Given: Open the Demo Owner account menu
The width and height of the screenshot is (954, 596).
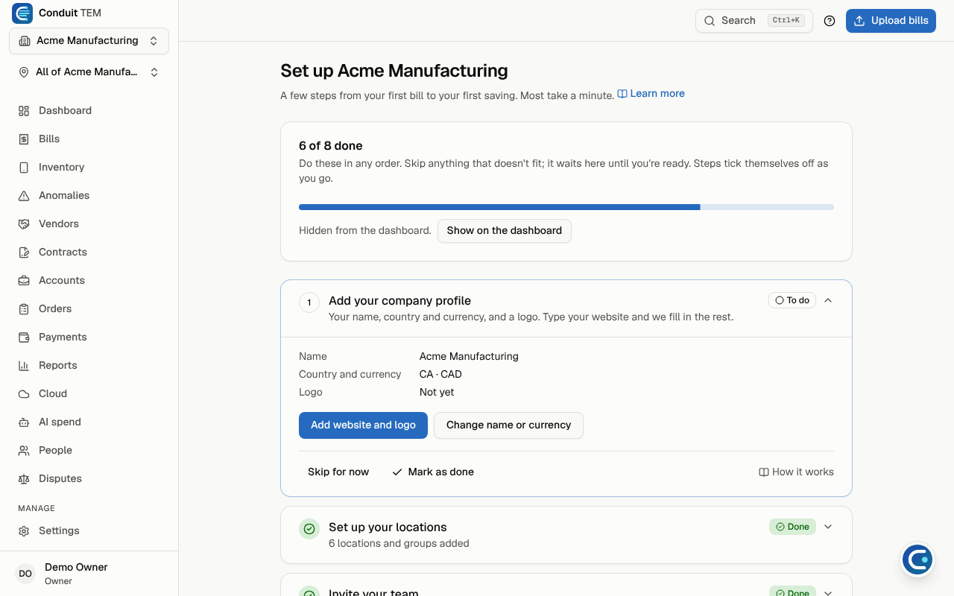Looking at the screenshot, I should click(x=89, y=574).
